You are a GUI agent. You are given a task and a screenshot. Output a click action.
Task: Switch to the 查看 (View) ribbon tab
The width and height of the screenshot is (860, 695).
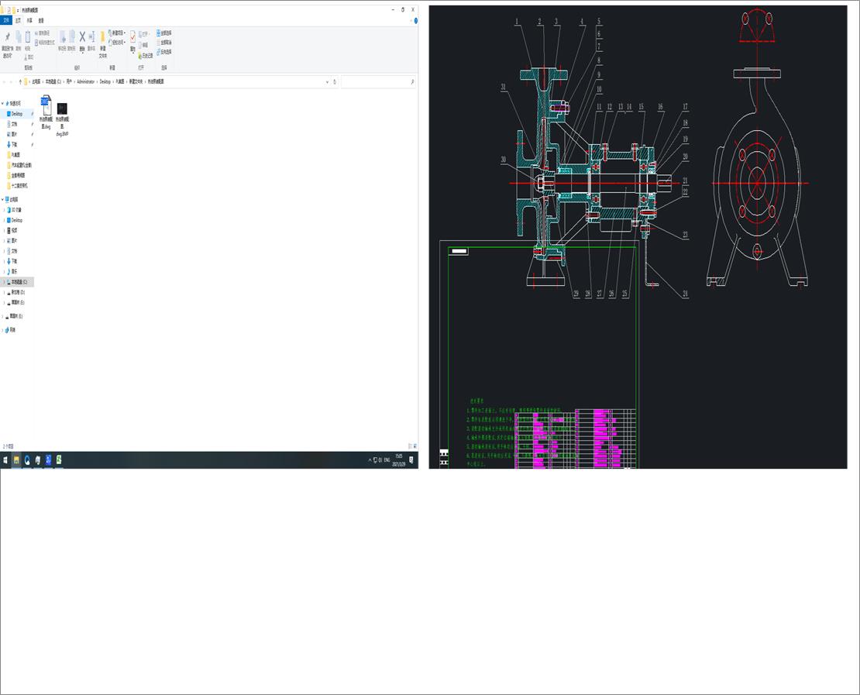pos(41,20)
